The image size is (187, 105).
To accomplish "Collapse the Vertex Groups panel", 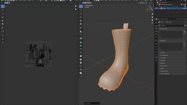I will tap(172, 29).
